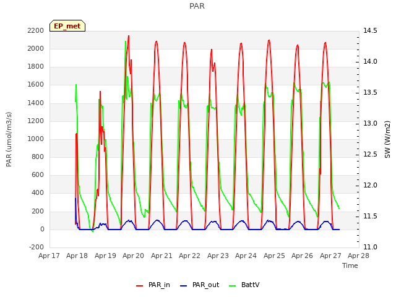Click the -200 left axis value
Screen dimensions: 396x297
point(37,247)
